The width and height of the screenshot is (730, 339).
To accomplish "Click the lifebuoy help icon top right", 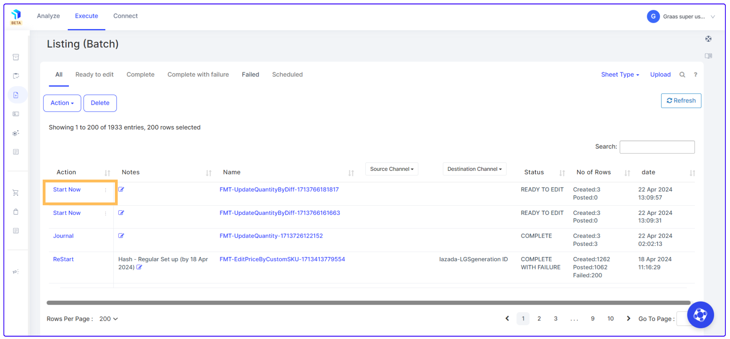I will (x=708, y=39).
